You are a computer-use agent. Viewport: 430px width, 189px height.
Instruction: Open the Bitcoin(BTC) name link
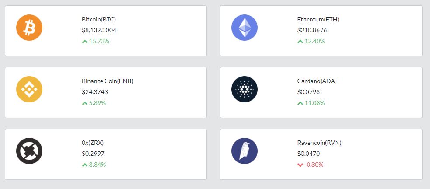[99, 20]
